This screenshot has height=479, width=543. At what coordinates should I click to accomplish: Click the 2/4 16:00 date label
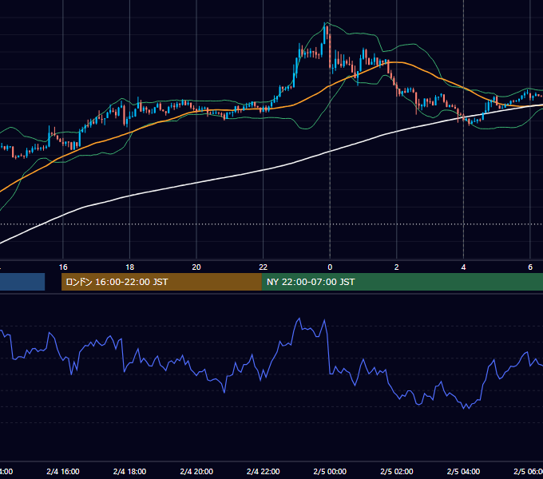[x=63, y=471]
